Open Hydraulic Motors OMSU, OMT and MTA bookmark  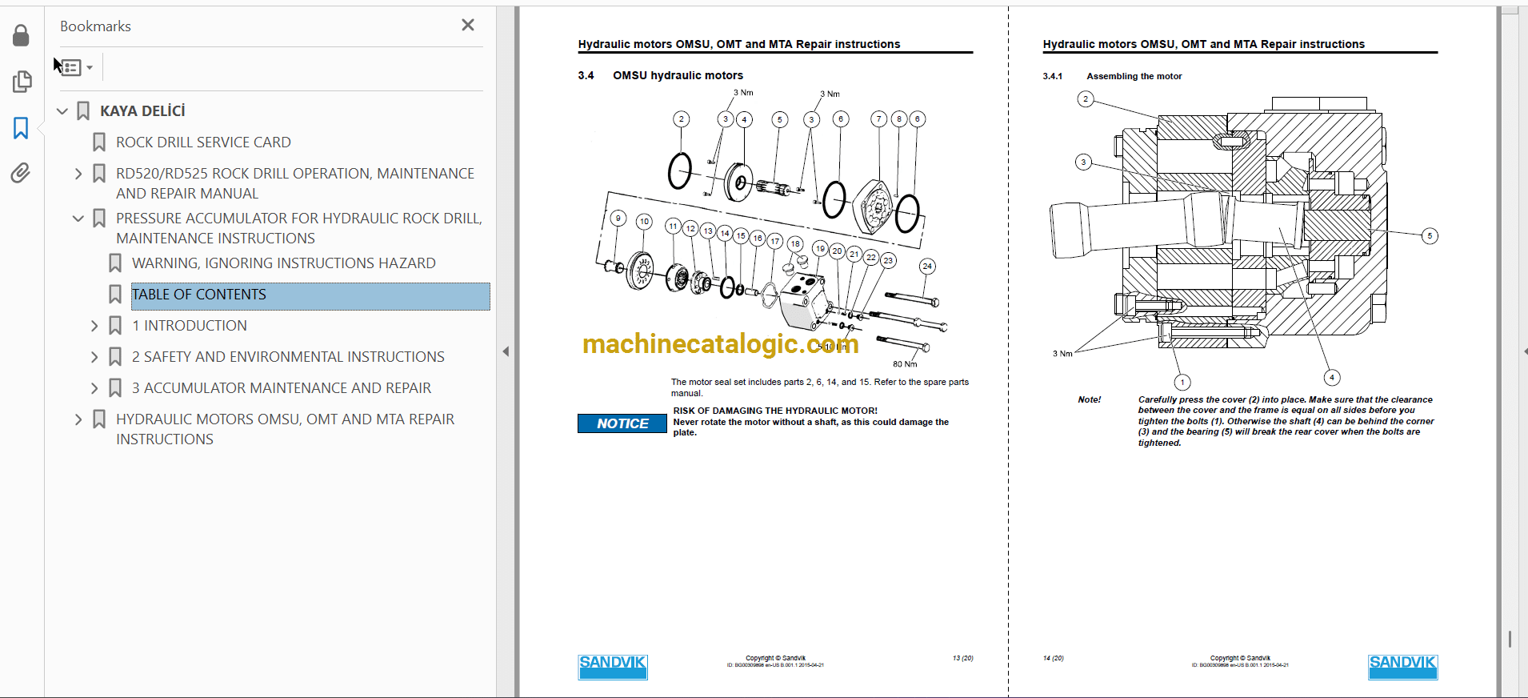[x=286, y=429]
